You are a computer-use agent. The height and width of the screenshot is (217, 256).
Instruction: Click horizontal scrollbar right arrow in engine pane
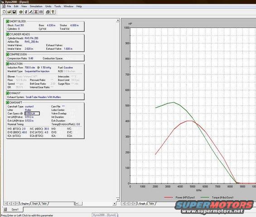pos(114,203)
